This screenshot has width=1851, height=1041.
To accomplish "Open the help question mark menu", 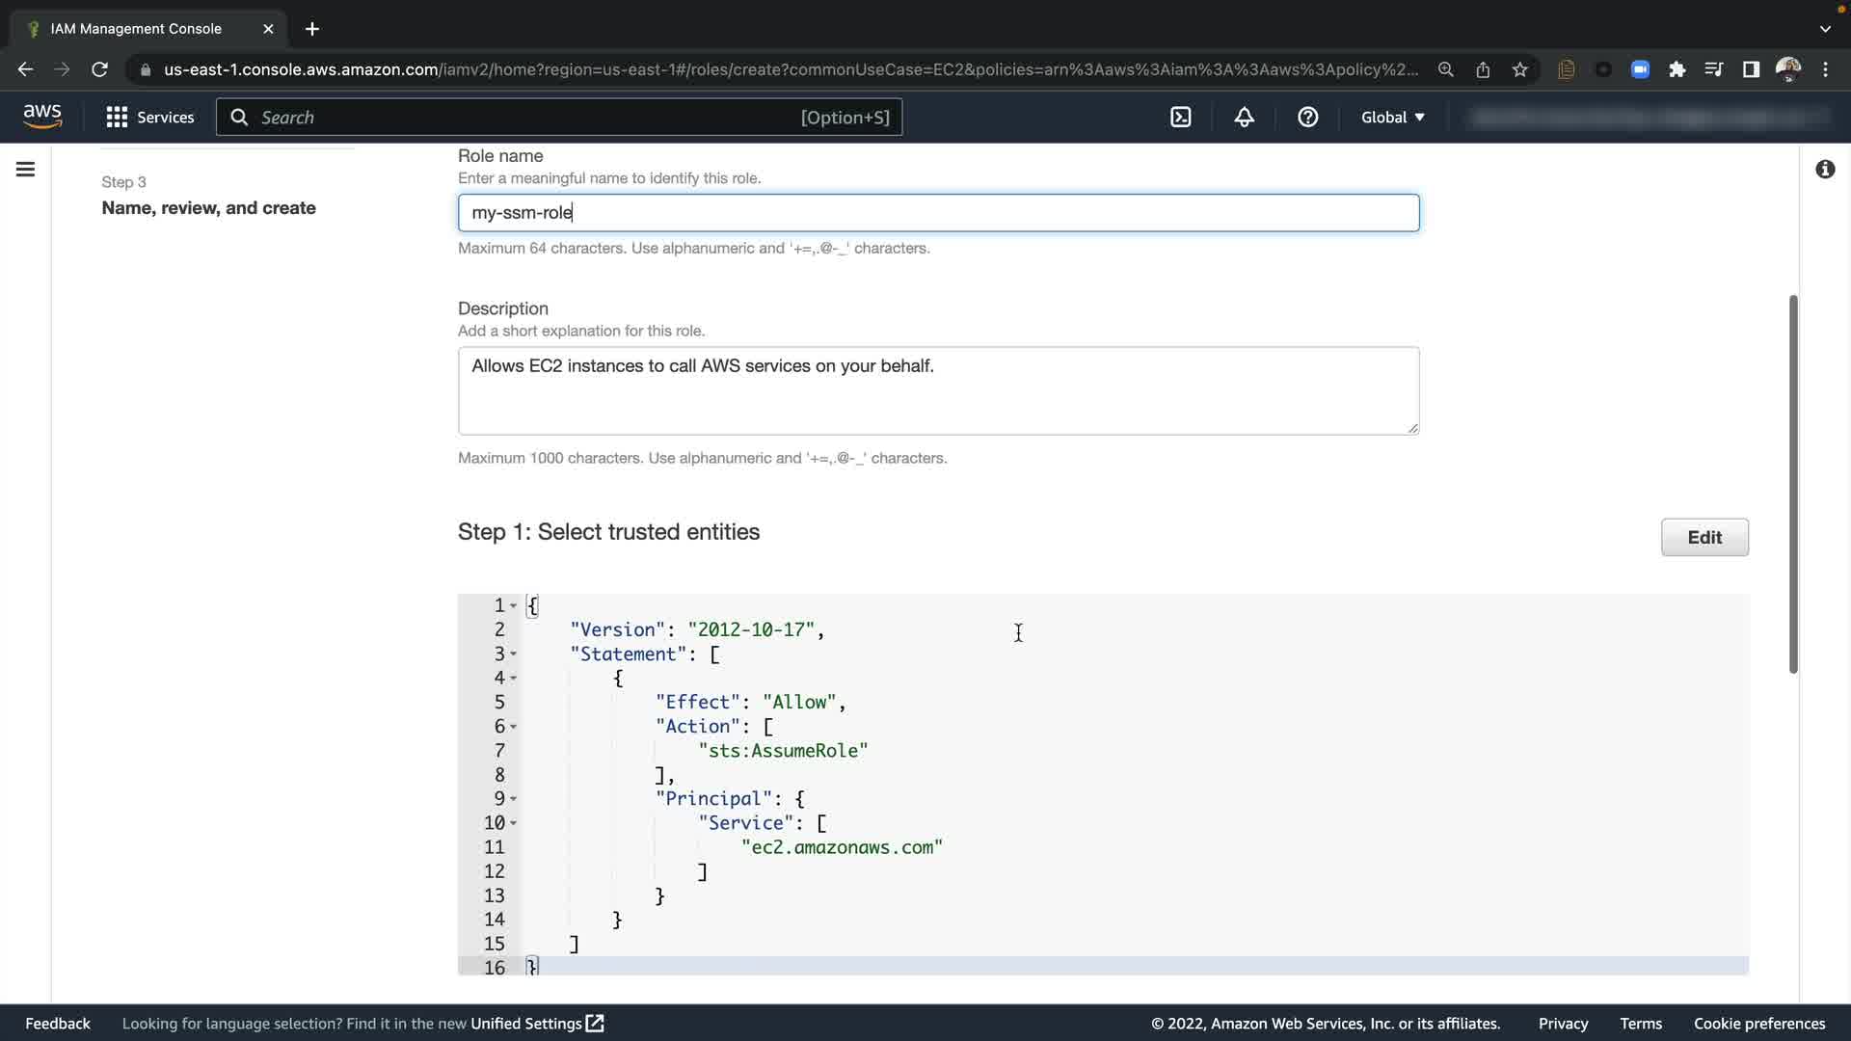I will point(1307,118).
